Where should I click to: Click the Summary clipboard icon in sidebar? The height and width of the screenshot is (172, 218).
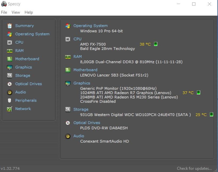coord(10,26)
